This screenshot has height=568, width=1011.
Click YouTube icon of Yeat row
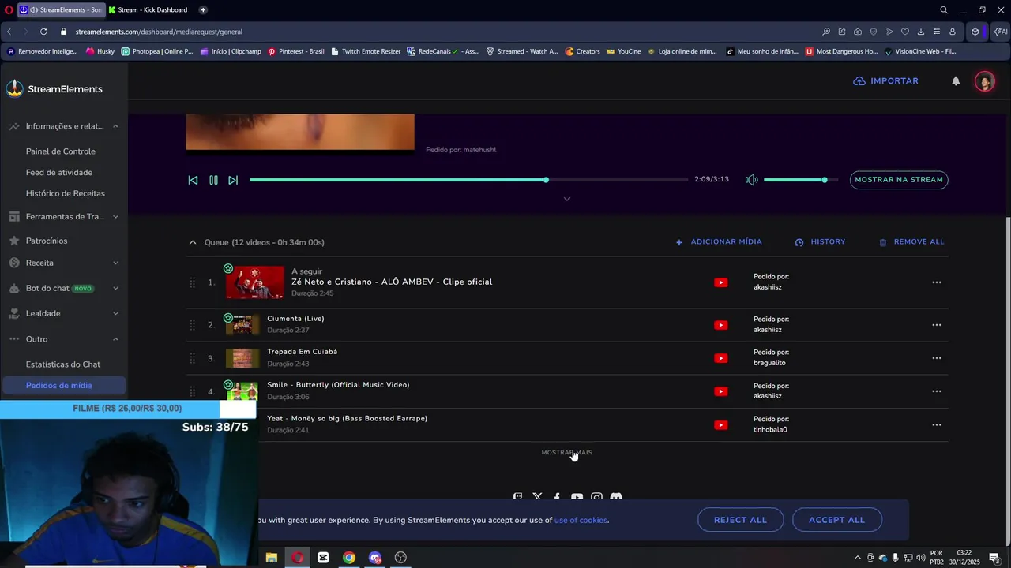coord(720,424)
